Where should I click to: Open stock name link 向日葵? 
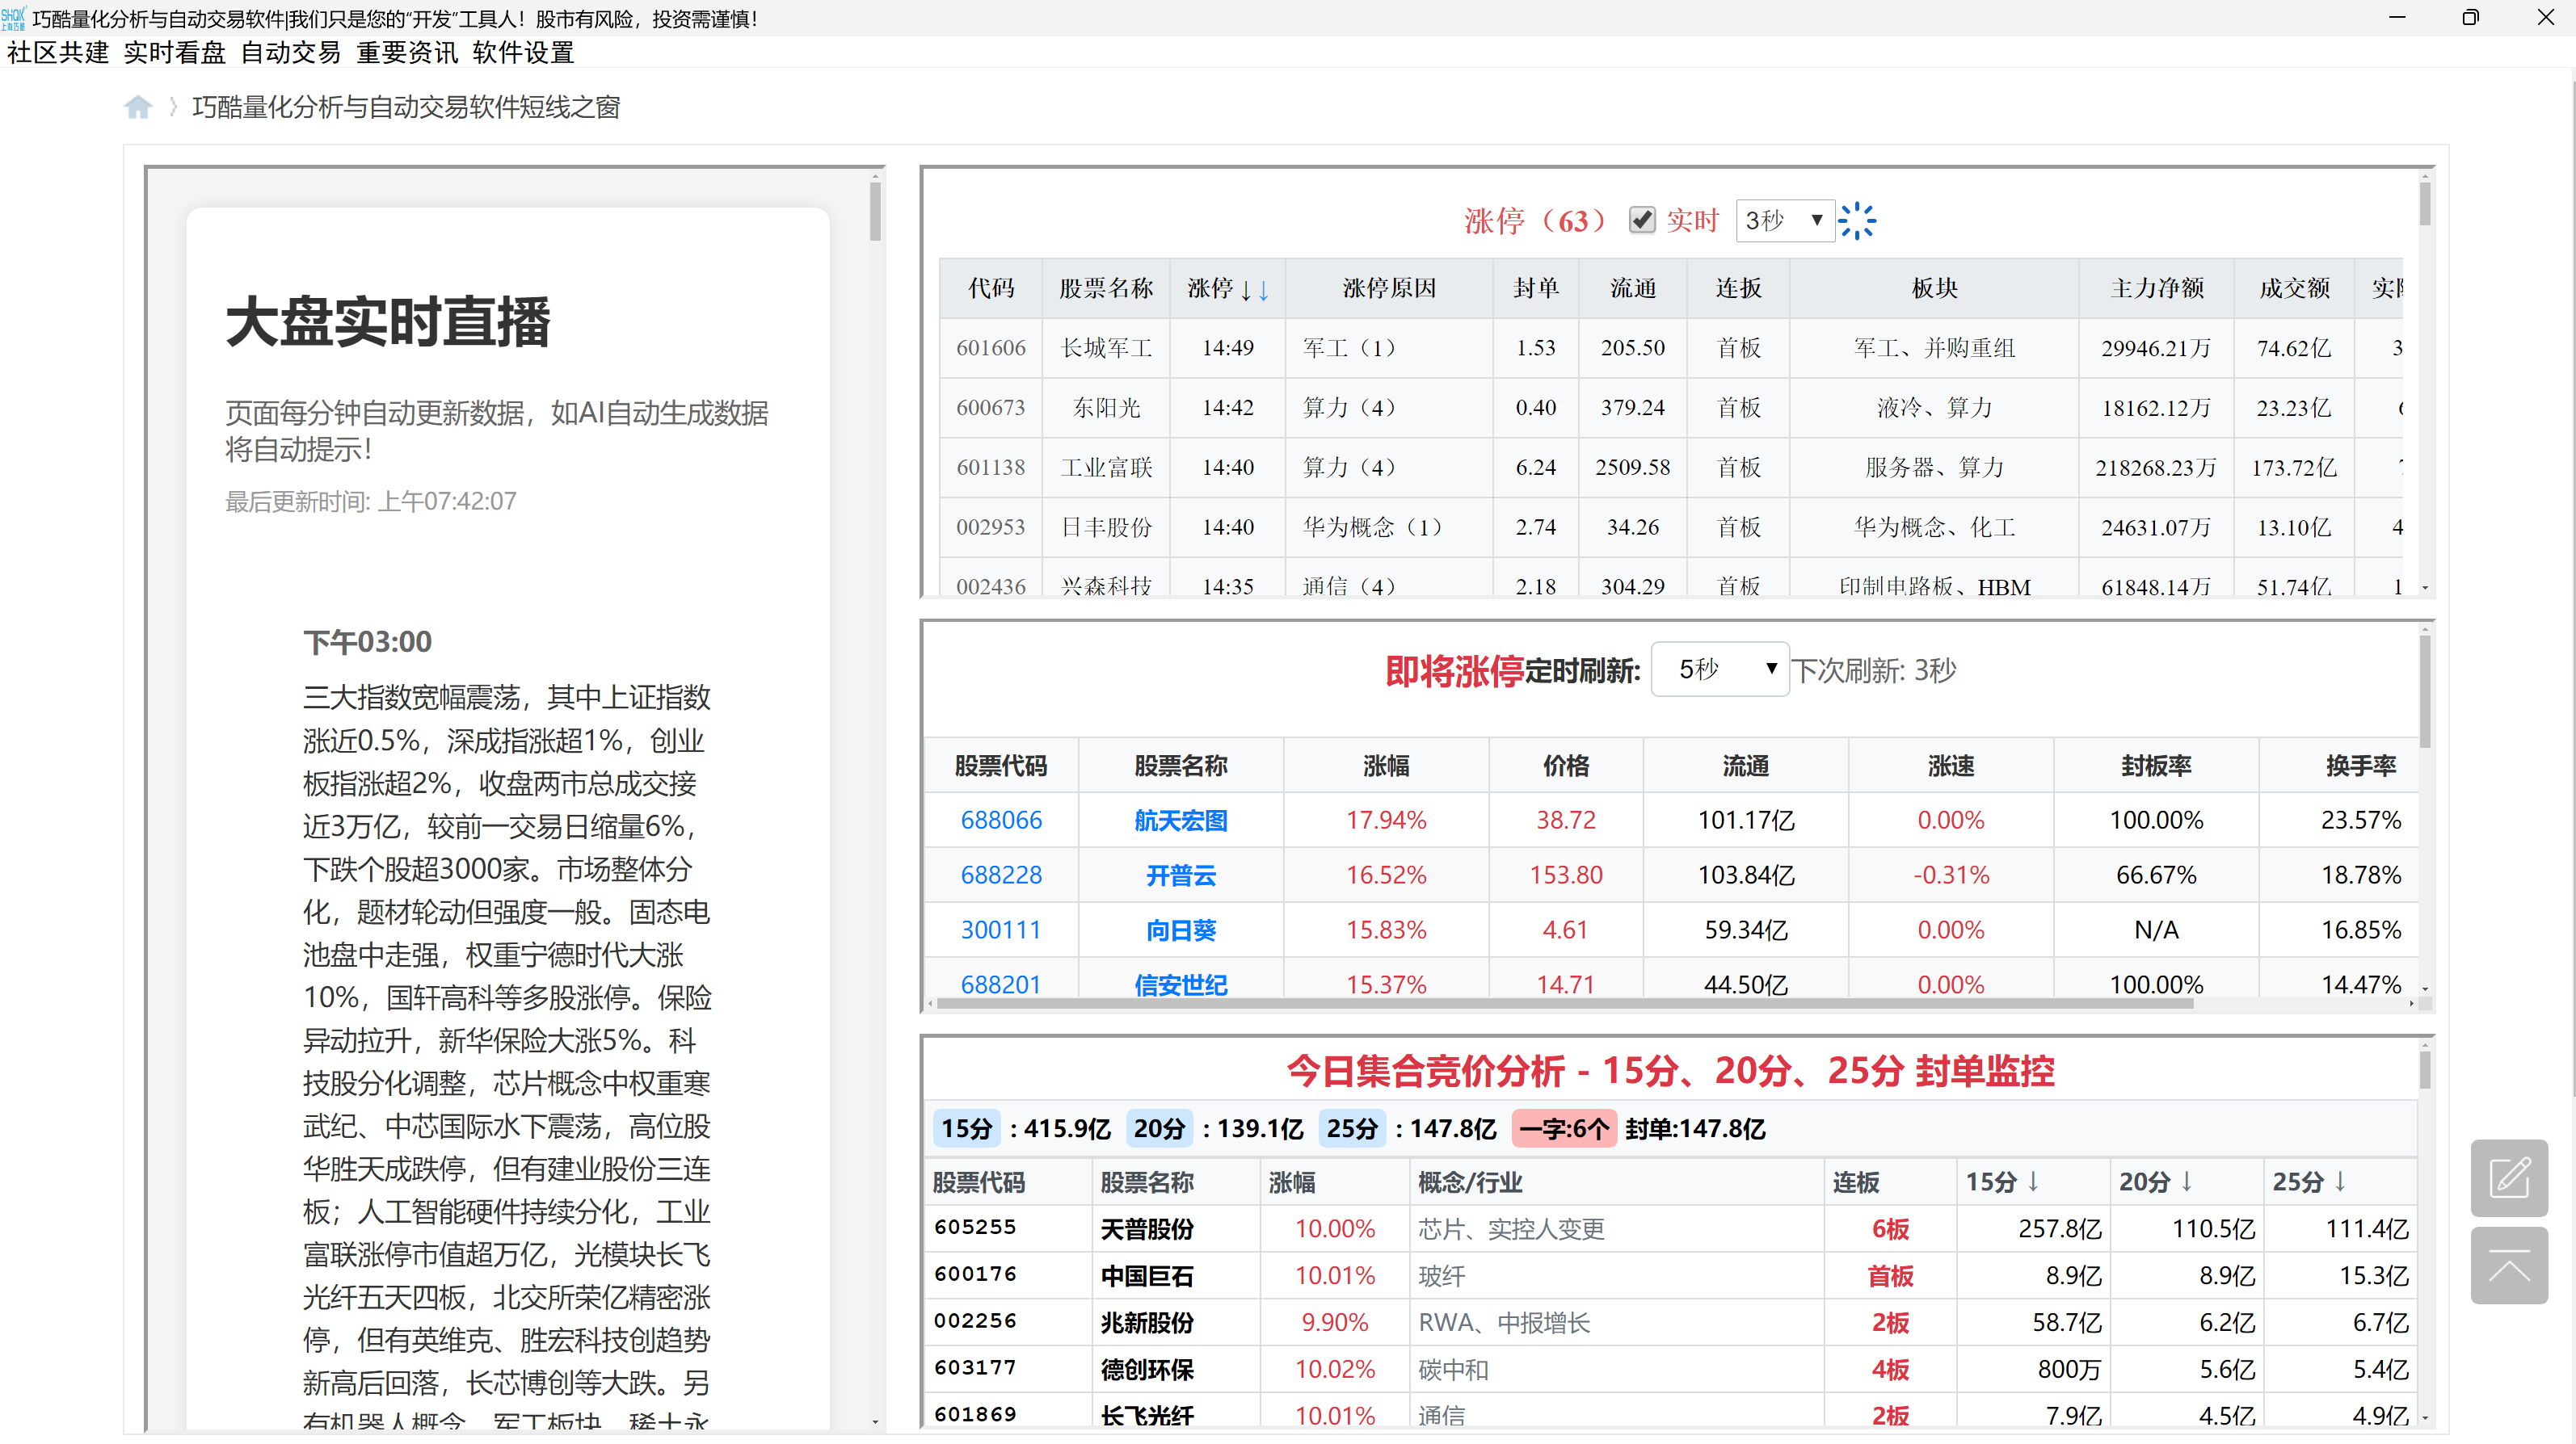(1180, 930)
